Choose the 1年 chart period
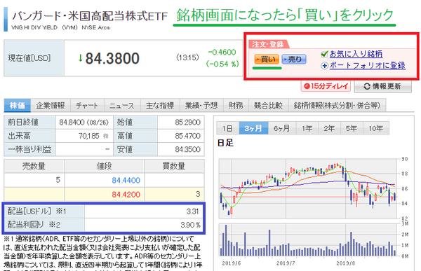Viewport: 421px width, 271px height. (x=307, y=128)
